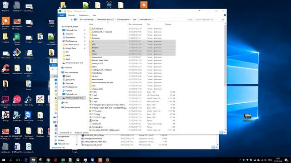Sort by the Тип column header
Screen dimensions: 291x163
click(x=148, y=24)
